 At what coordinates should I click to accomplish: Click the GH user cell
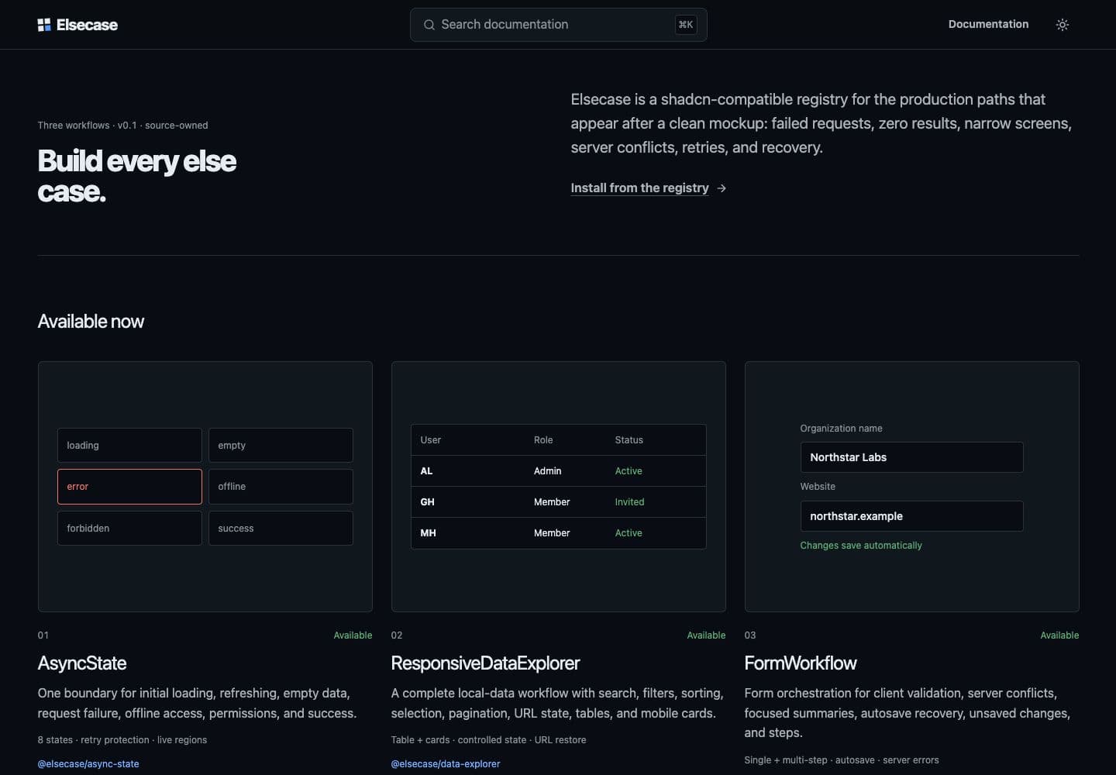(x=428, y=502)
